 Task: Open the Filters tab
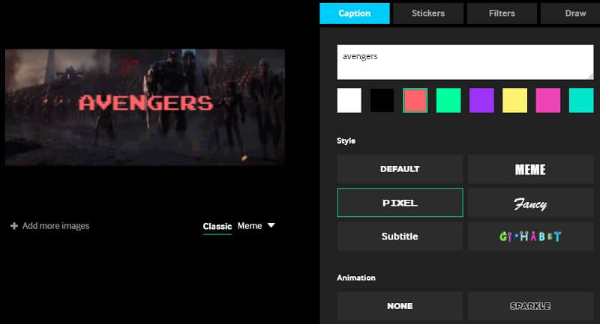pyautogui.click(x=502, y=13)
